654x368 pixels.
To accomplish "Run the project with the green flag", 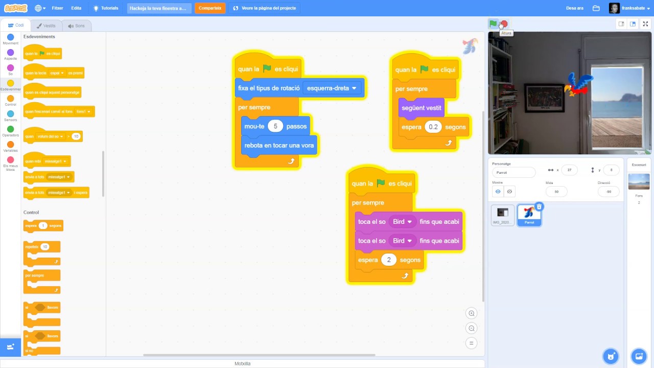I will [493, 24].
